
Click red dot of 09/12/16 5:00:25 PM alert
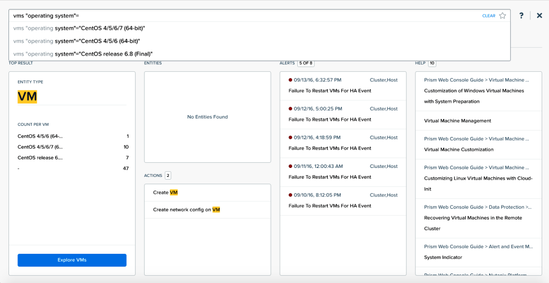tap(290, 108)
